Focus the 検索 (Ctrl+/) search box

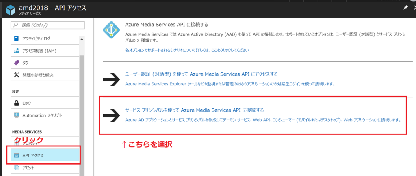click(x=48, y=25)
